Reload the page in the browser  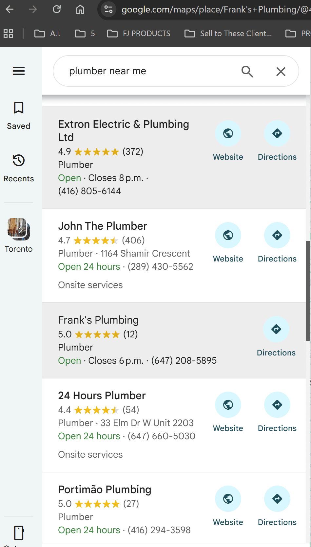pos(57,9)
